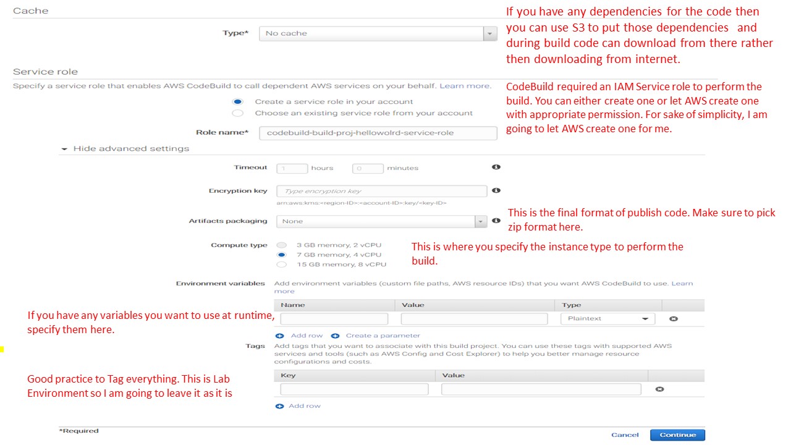
Task: Remove the environment variable row
Action: tap(674, 319)
